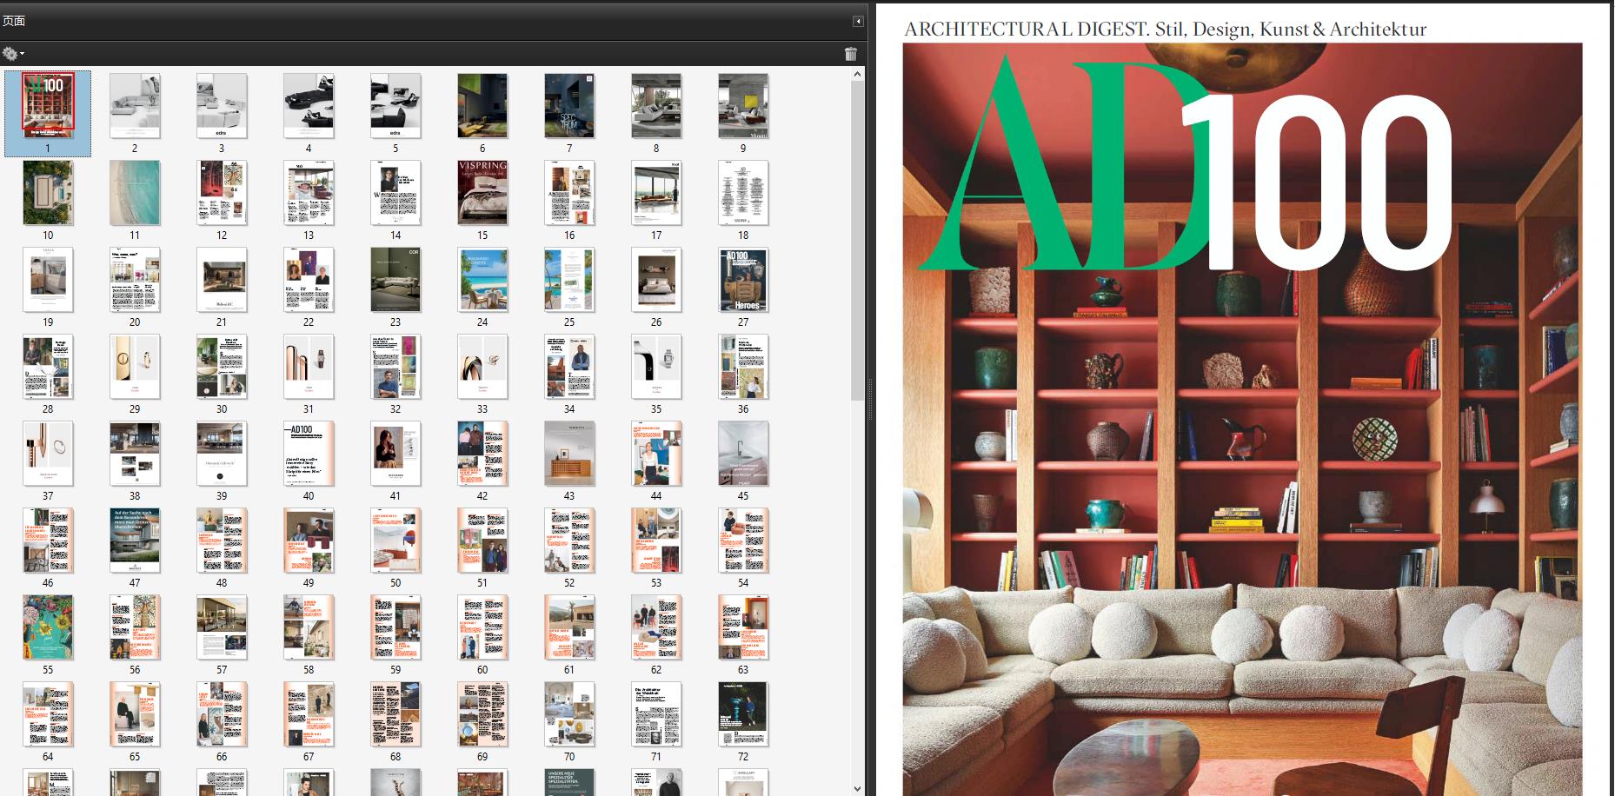This screenshot has height=796, width=1615.
Task: Select the edra sofa thumbnail page 3
Action: point(222,105)
